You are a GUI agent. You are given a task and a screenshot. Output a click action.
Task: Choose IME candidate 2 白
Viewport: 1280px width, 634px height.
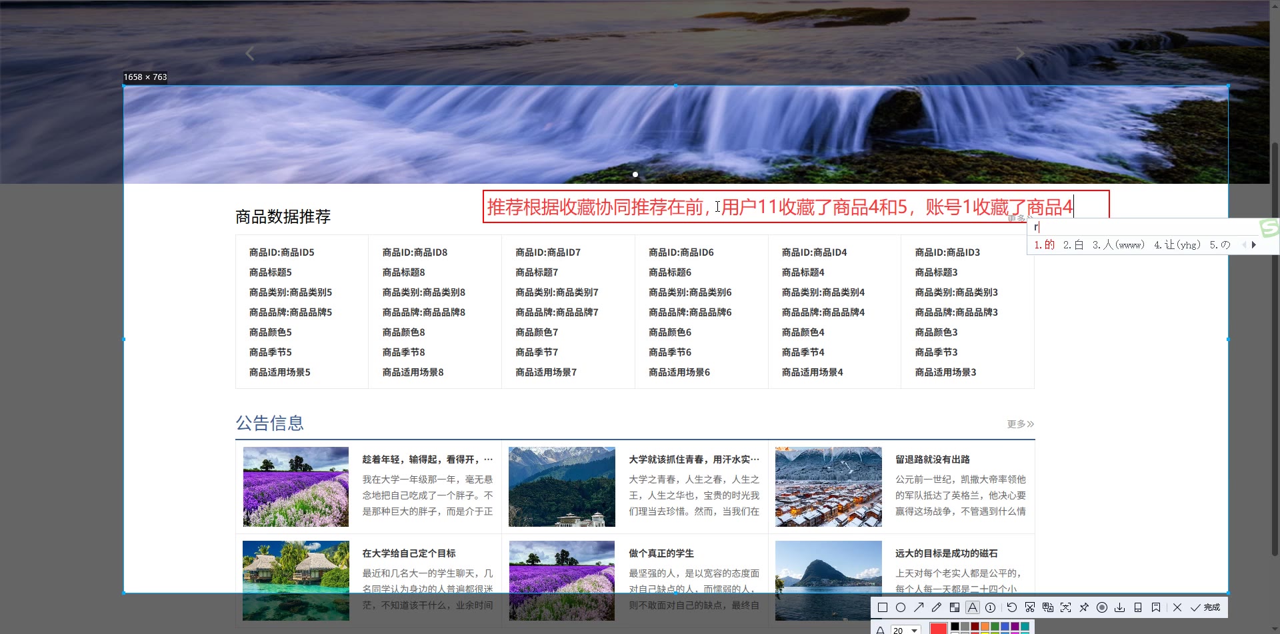click(1073, 244)
